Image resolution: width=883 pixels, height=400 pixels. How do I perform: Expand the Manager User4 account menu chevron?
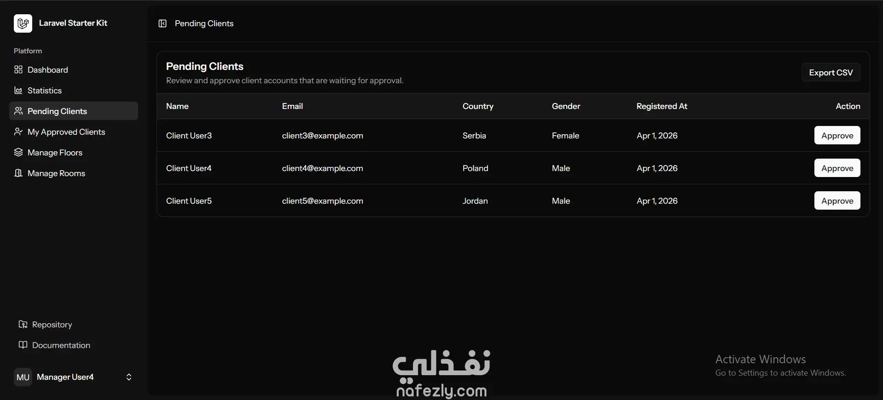tap(129, 377)
